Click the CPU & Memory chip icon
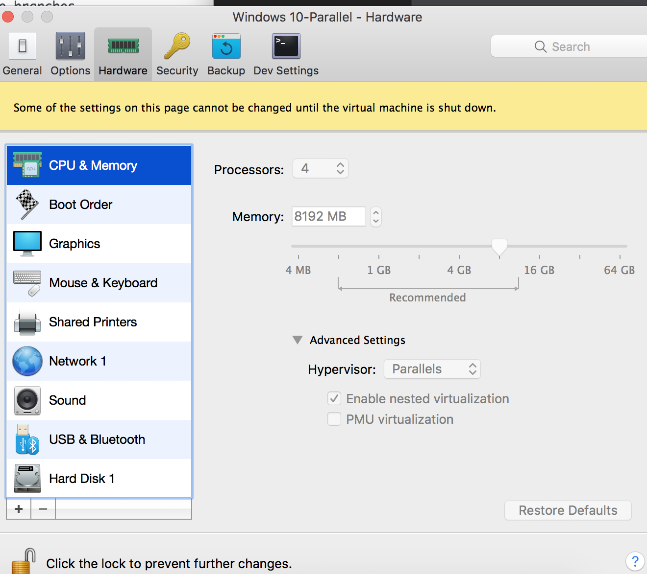The height and width of the screenshot is (574, 647). pos(27,165)
